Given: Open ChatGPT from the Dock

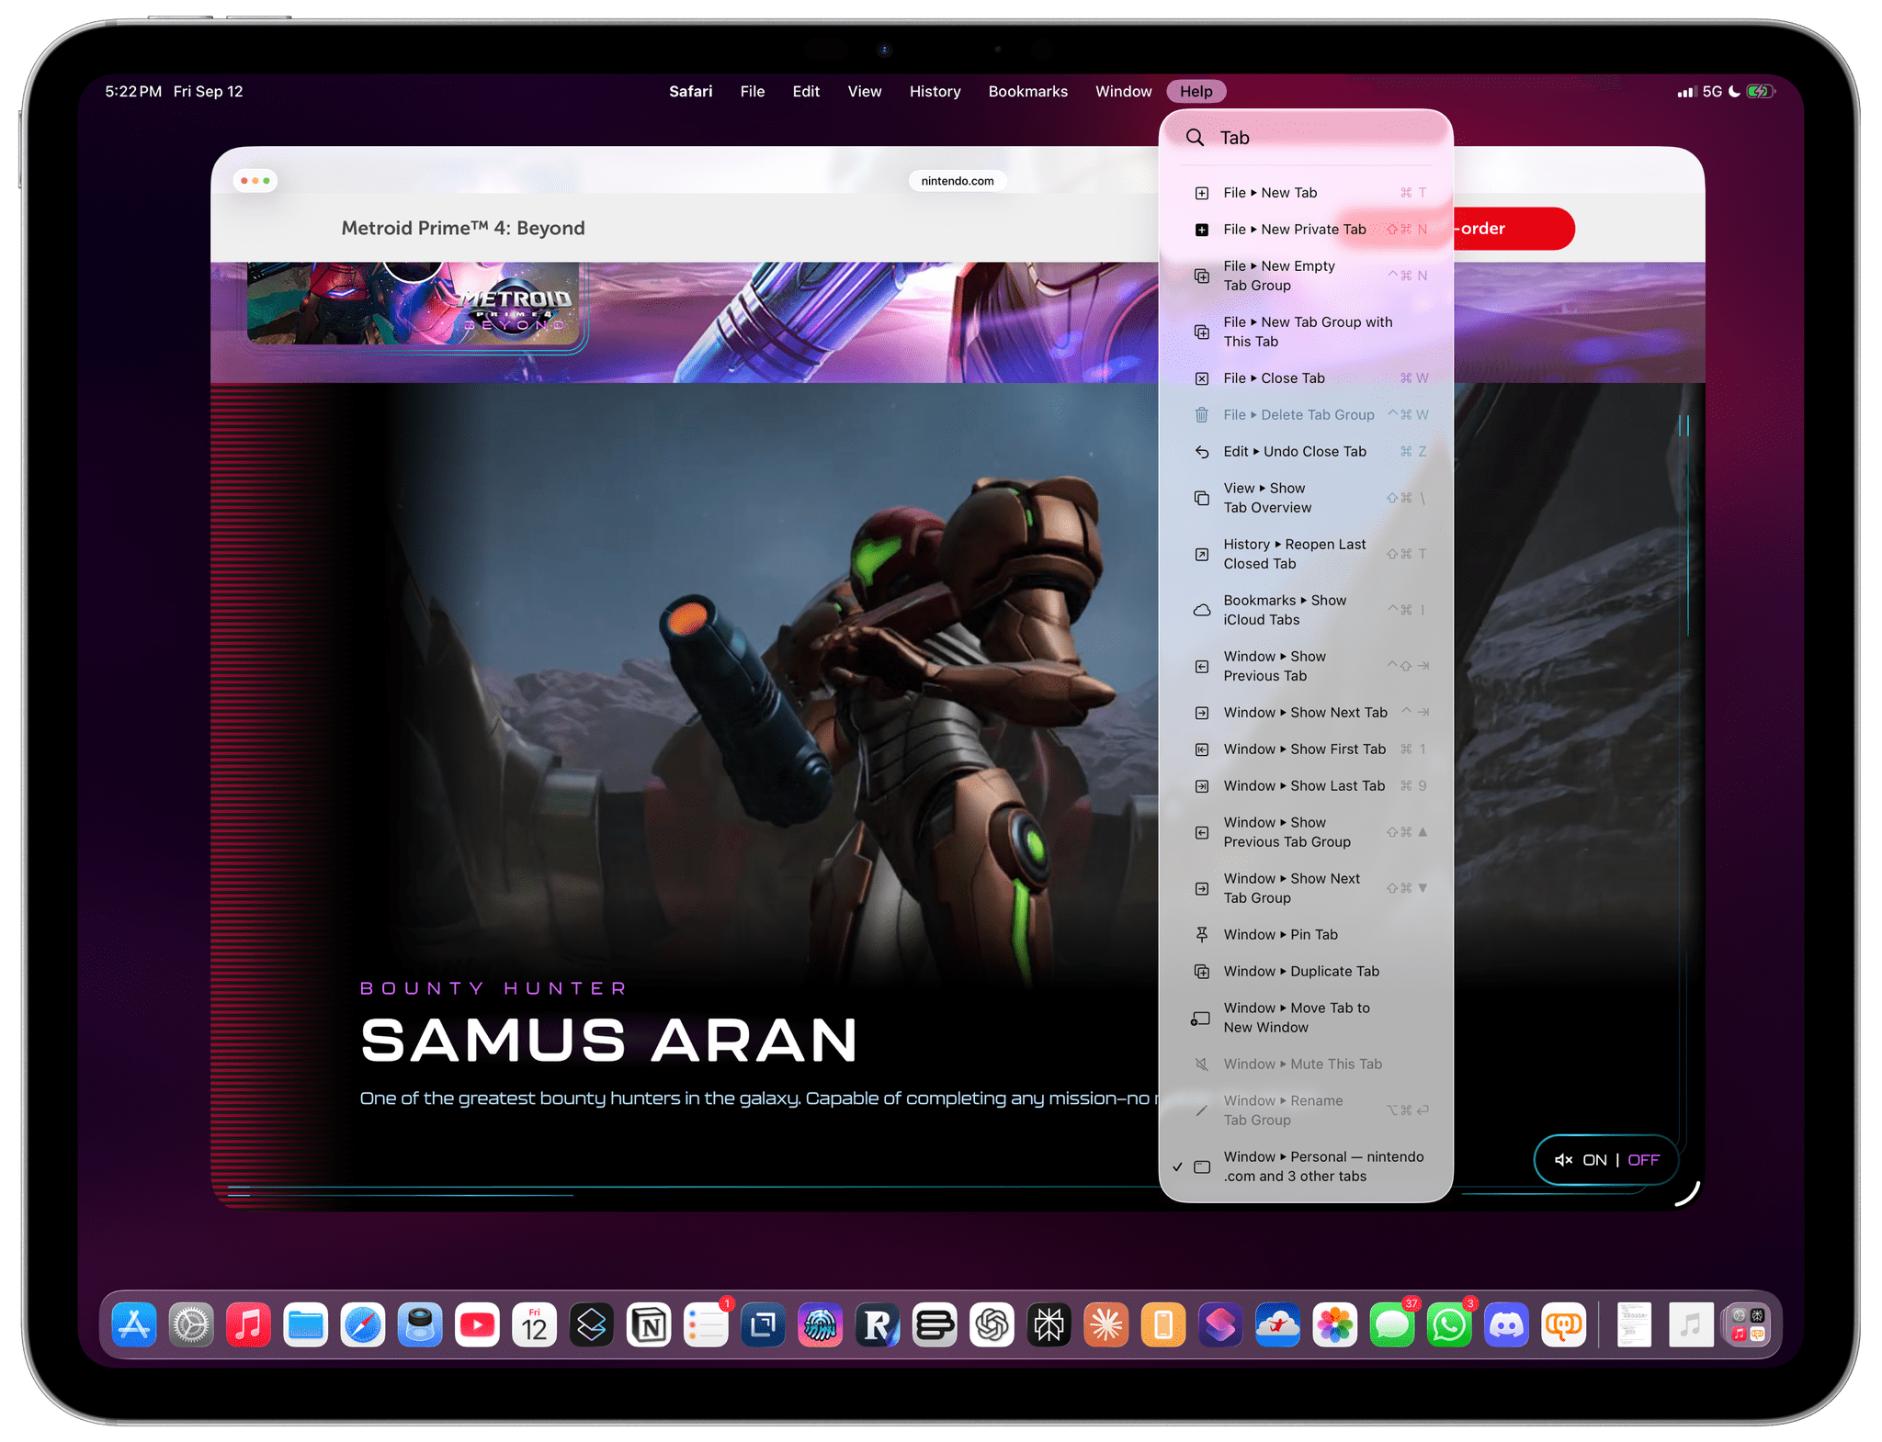Looking at the screenshot, I should point(992,1325).
